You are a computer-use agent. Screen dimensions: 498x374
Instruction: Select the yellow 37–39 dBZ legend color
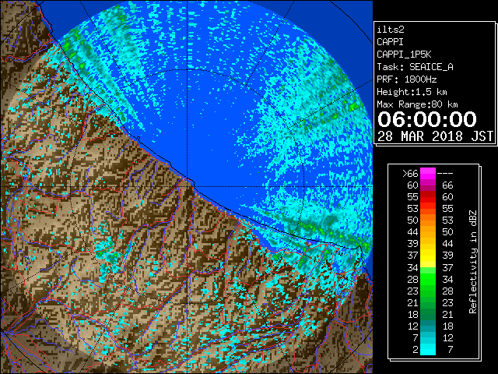tap(428, 256)
